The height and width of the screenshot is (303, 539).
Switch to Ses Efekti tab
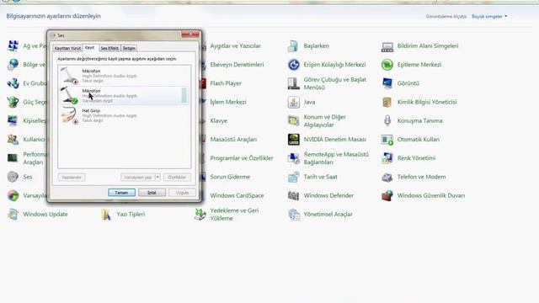click(109, 48)
